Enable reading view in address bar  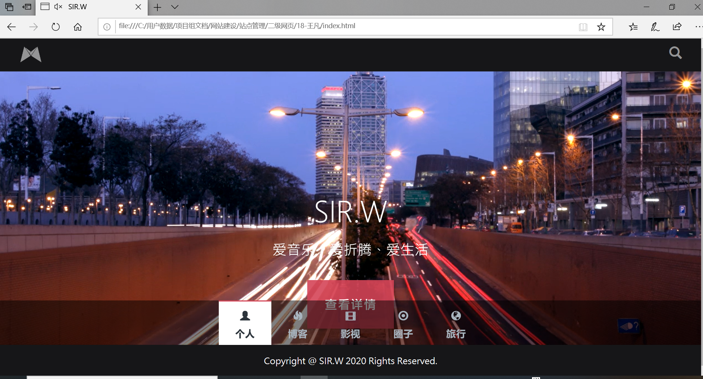point(583,27)
